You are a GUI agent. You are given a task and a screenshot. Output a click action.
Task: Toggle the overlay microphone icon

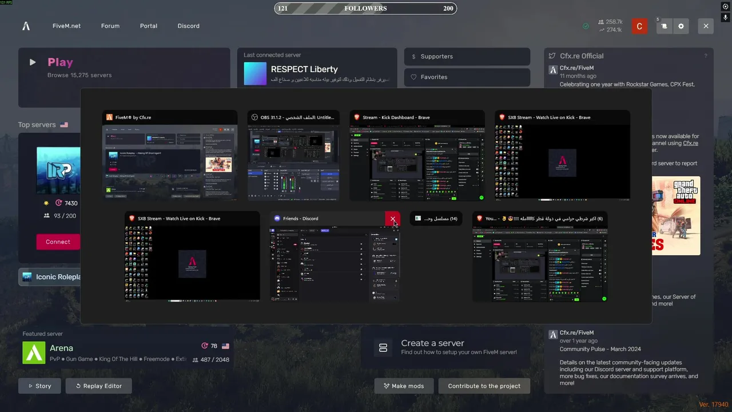point(726,18)
